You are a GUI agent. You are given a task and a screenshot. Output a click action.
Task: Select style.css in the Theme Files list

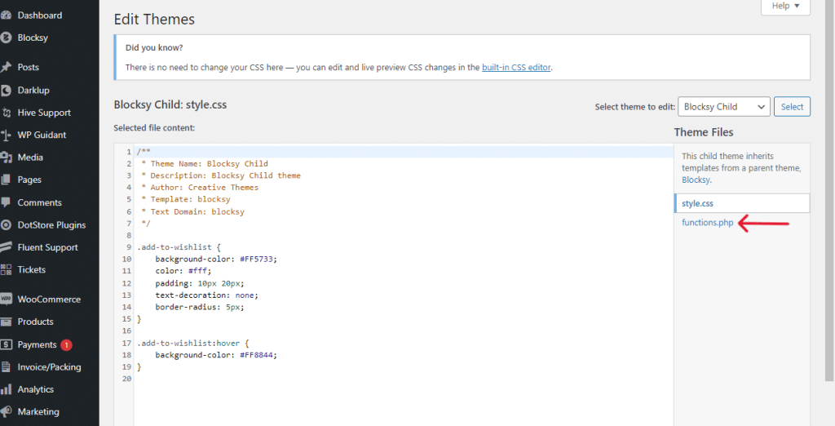[x=698, y=203]
